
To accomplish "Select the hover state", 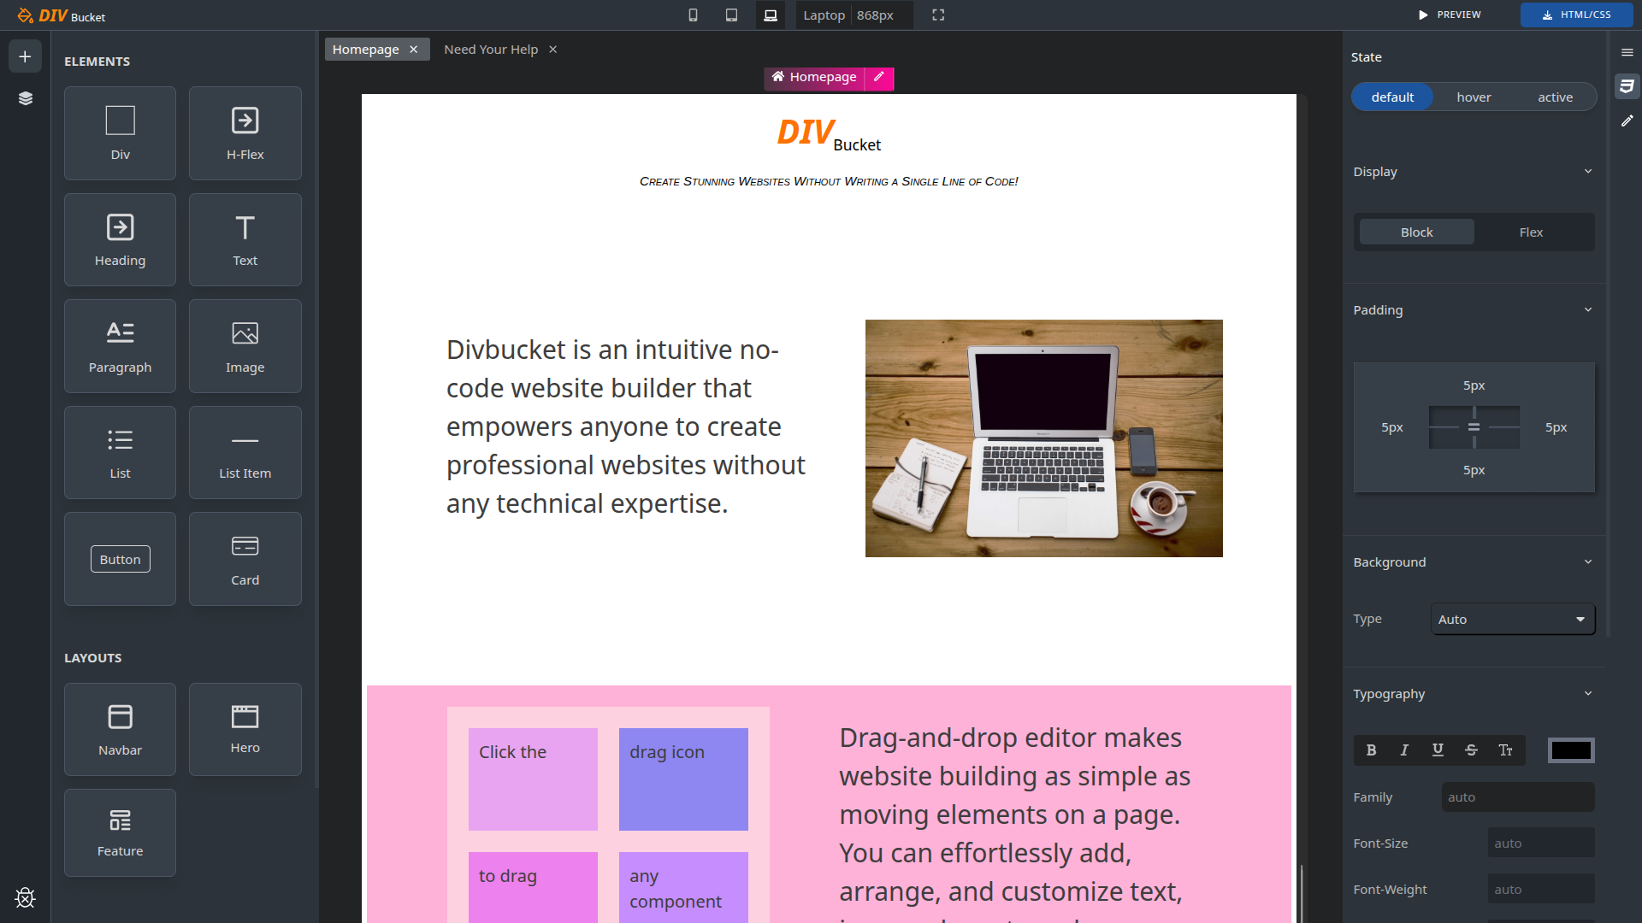I will (x=1474, y=97).
